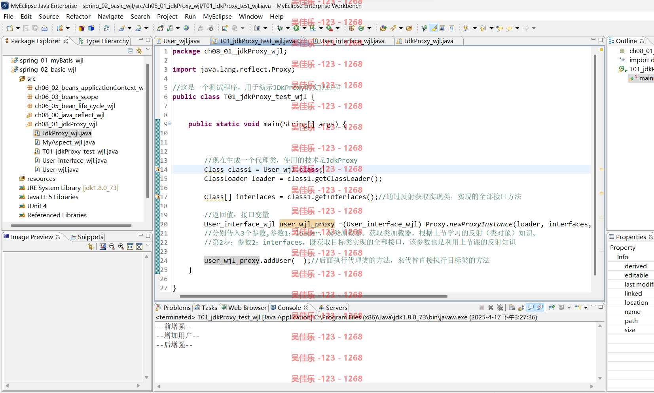
Task: Open Run button's dropdown arrow
Action: pyautogui.click(x=304, y=28)
